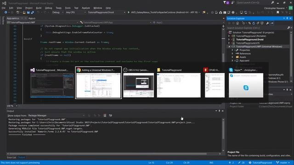Click the Solution Explorer Home icon
Viewport: 294px width, 165px height.
pos(237,23)
